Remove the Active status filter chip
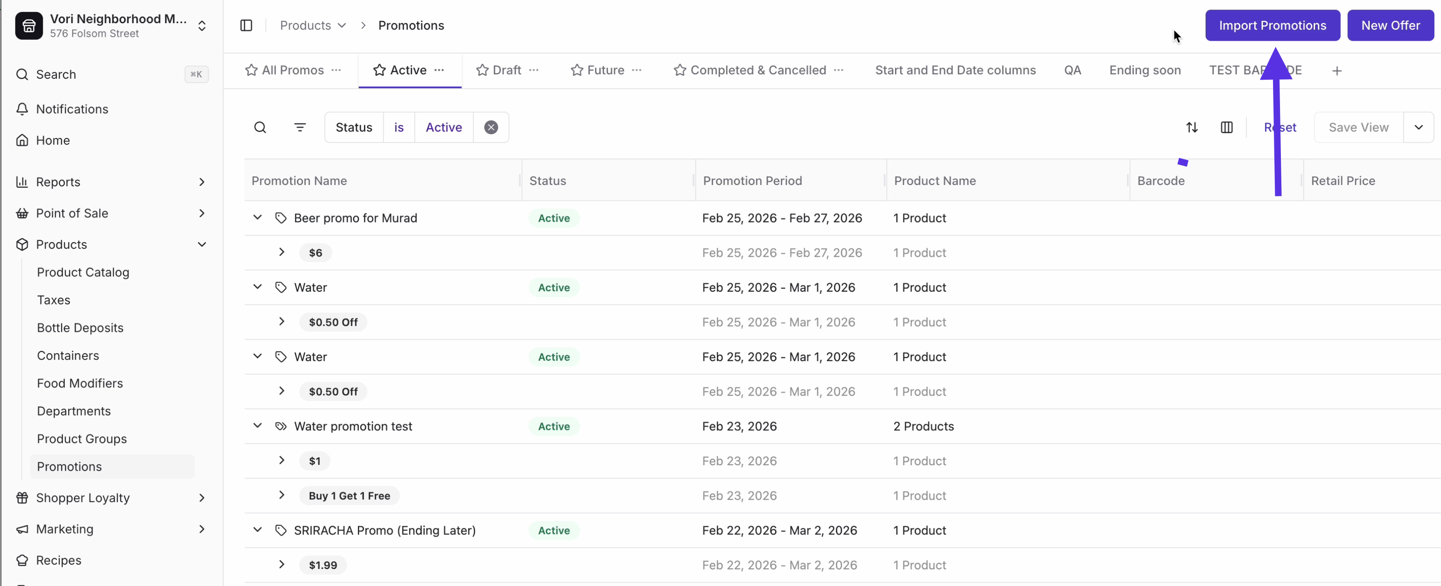The width and height of the screenshot is (1441, 586). click(x=490, y=127)
